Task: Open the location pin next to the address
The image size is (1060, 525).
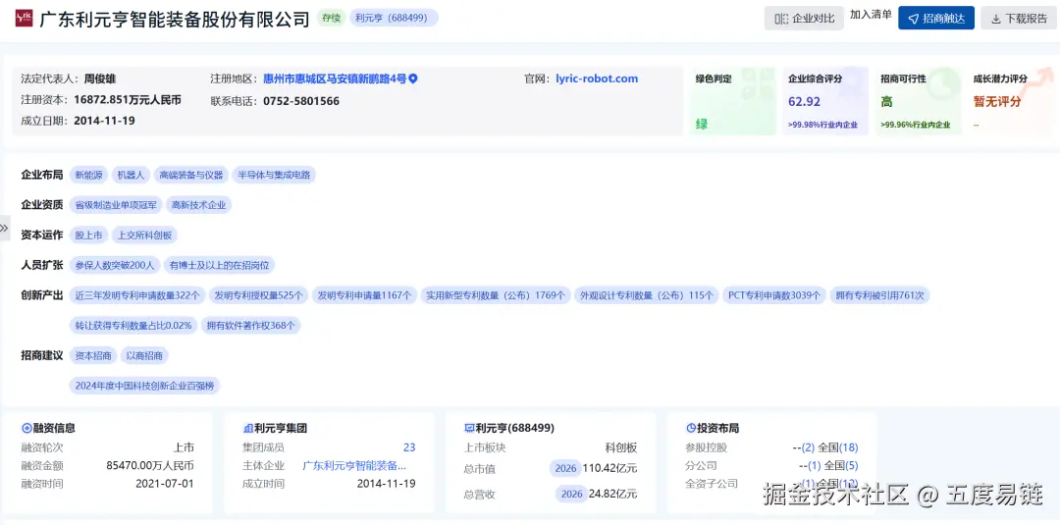Action: 413,79
